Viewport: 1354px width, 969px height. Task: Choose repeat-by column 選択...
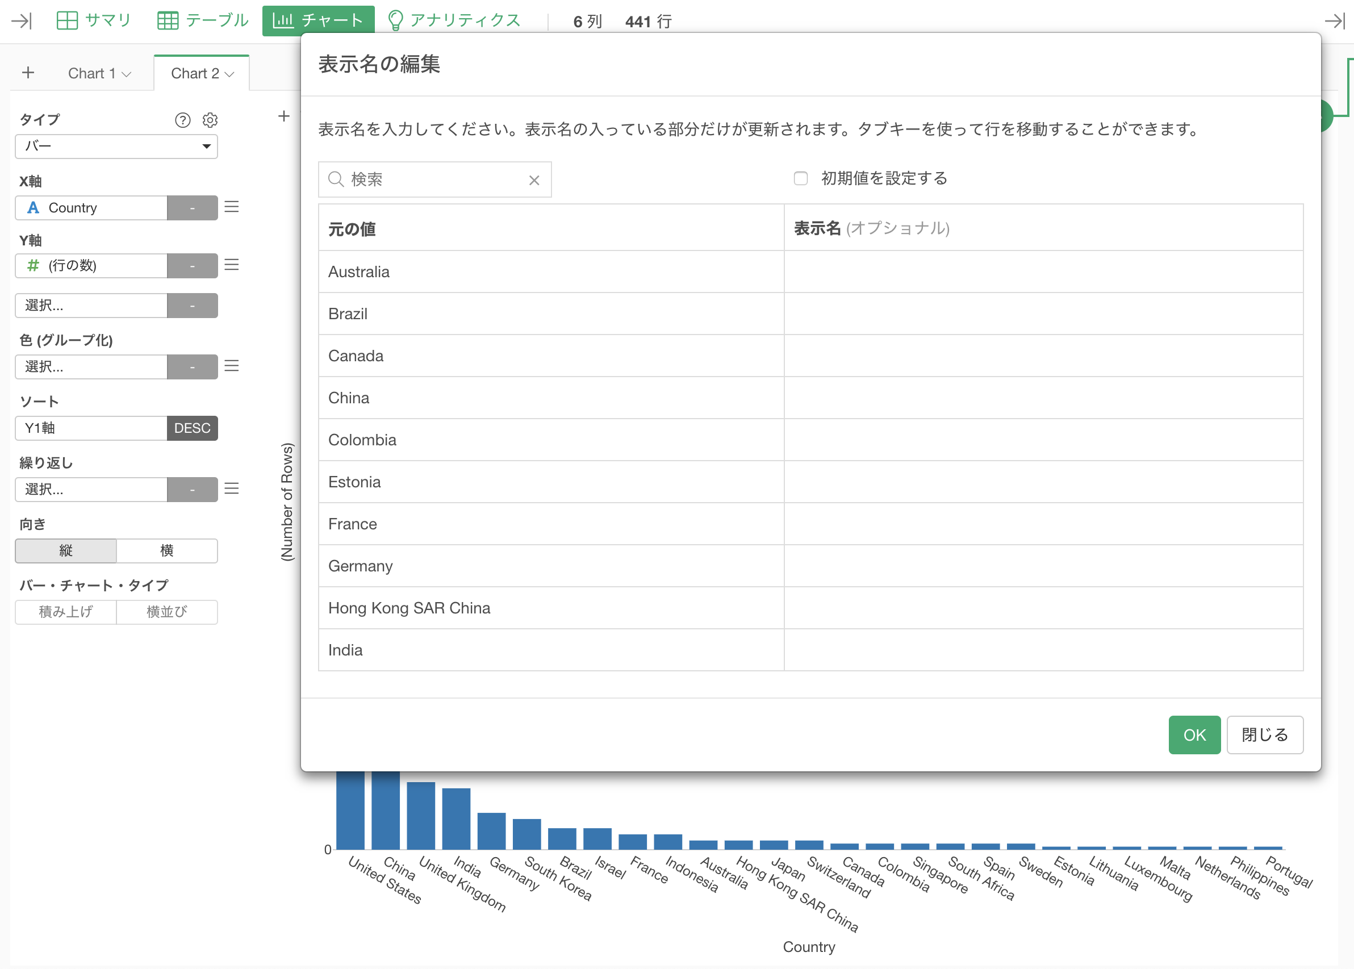pos(91,490)
